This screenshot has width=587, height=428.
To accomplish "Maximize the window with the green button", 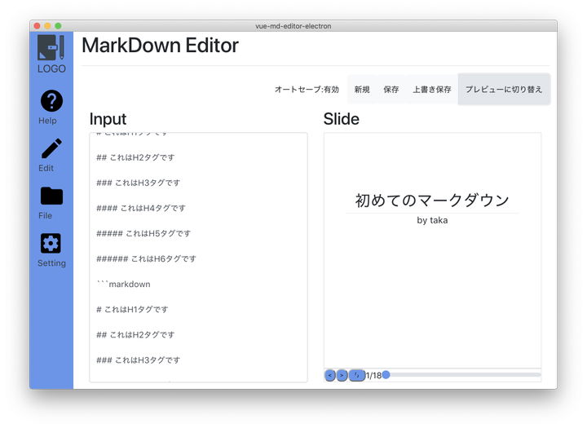I will [x=58, y=26].
